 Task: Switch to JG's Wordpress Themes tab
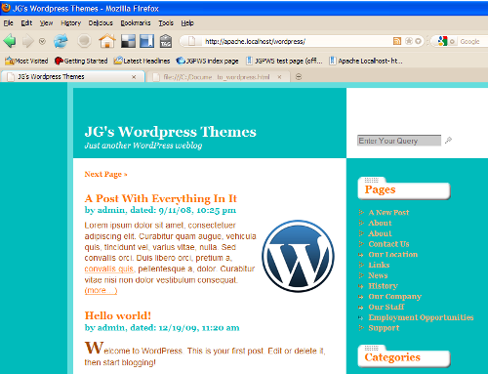[x=73, y=77]
